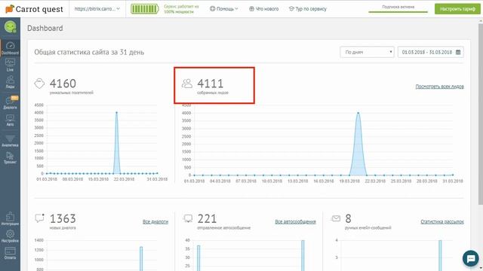The image size is (483, 271).
Task: Click the rightmost bar in the auto-messages chart
Action: click(303, 255)
